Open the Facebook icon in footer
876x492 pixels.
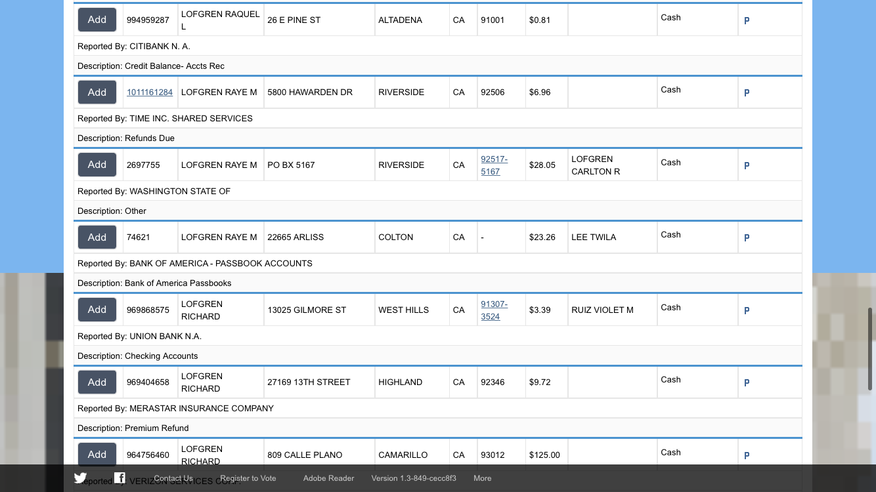point(120,478)
